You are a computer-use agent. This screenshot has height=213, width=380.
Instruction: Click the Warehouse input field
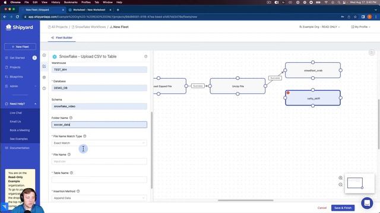99,70
